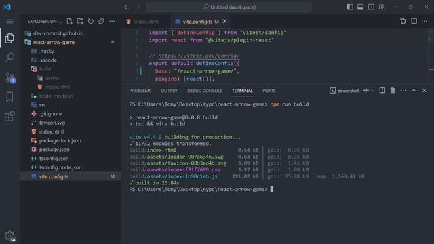Open changes compare icon in editor toolbar
The height and width of the screenshot is (244, 434).
click(403, 21)
